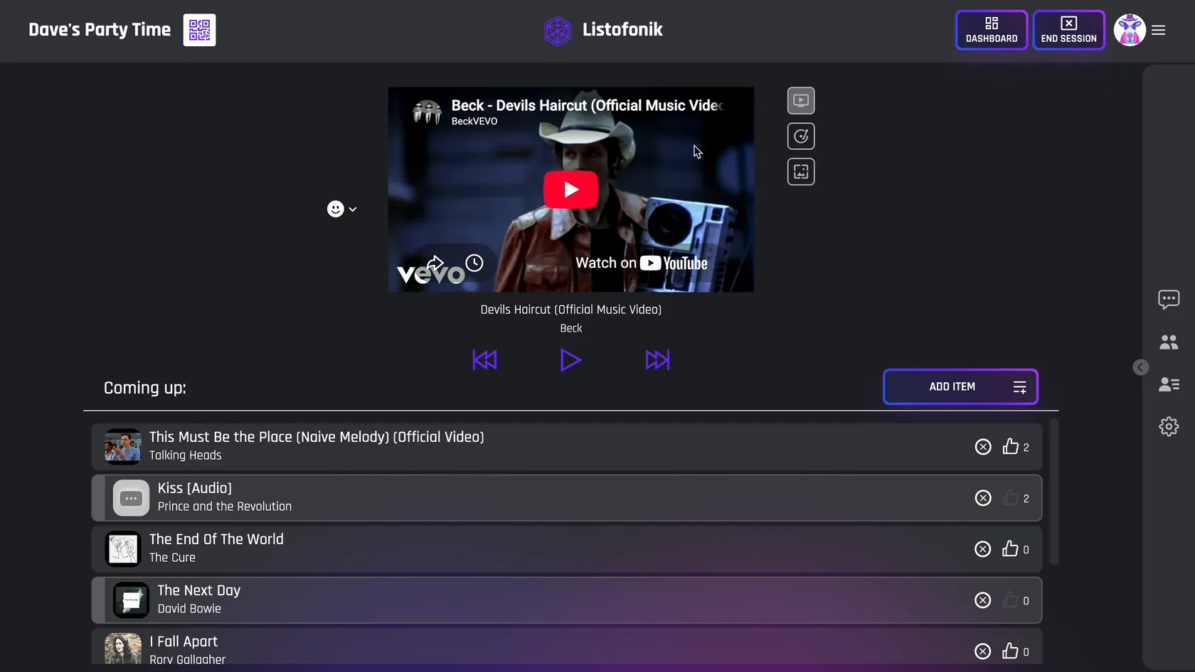Image resolution: width=1195 pixels, height=672 pixels.
Task: Switch to artwork image display mode
Action: click(801, 172)
